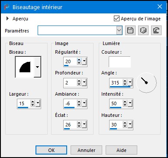The height and width of the screenshot is (158, 168).
Task: Increase the Régularité value with the up arrow
Action: click(x=79, y=60)
